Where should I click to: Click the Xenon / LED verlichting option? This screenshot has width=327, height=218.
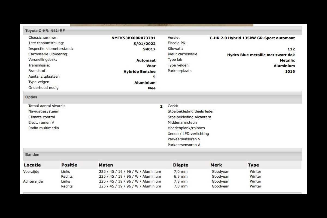[188, 134]
